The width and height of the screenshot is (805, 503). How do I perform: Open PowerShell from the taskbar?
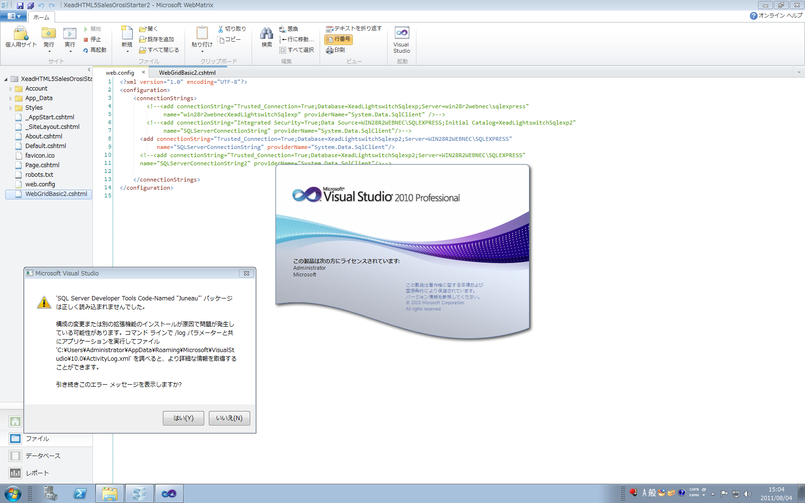[80, 493]
